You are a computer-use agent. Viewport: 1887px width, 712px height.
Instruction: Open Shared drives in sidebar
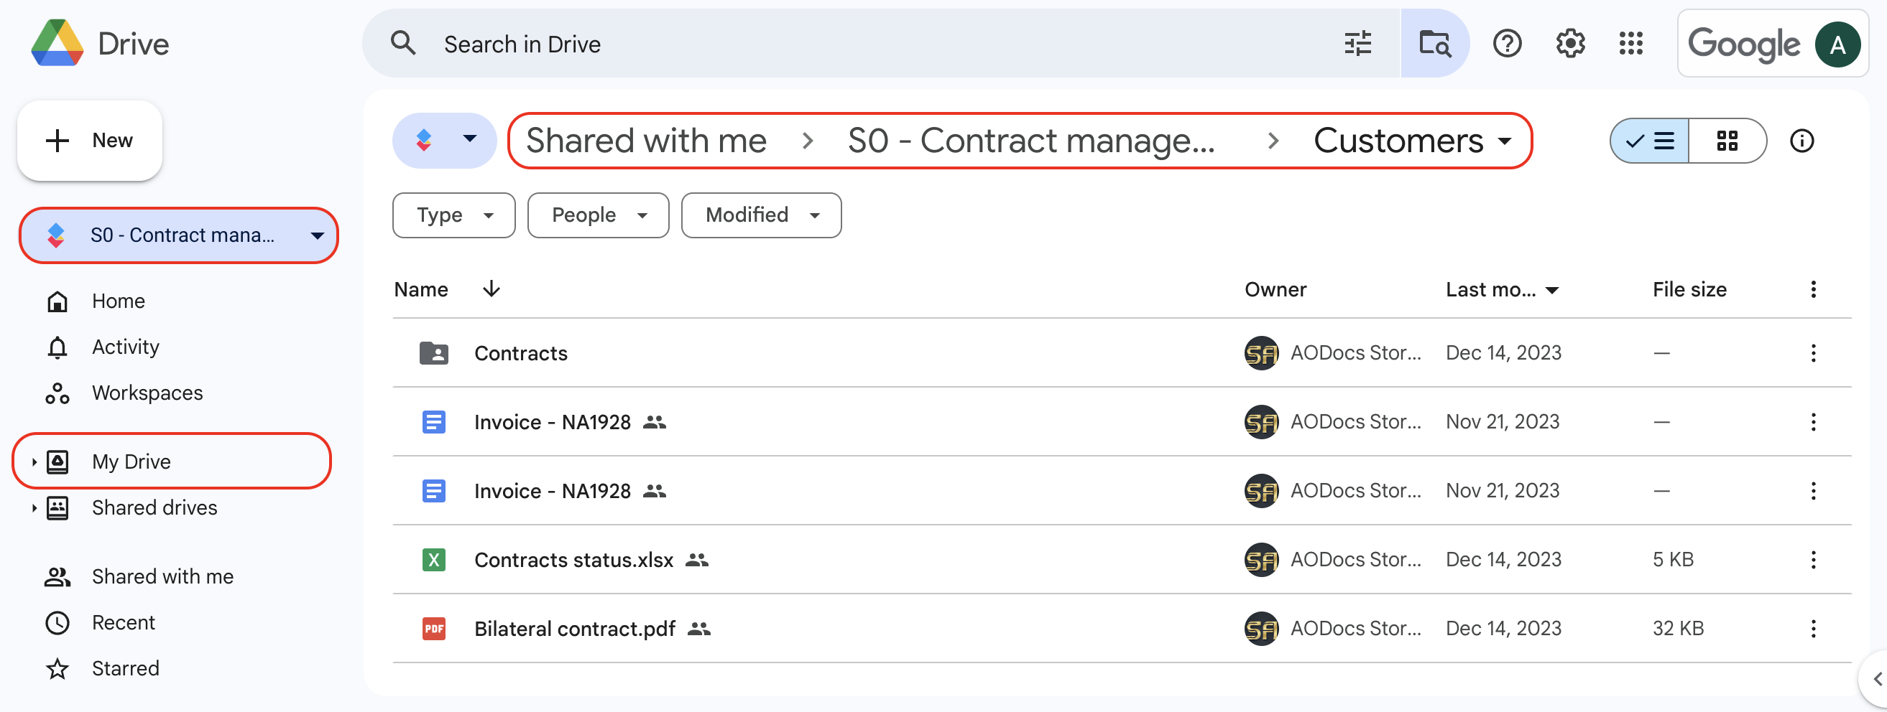pyautogui.click(x=154, y=508)
